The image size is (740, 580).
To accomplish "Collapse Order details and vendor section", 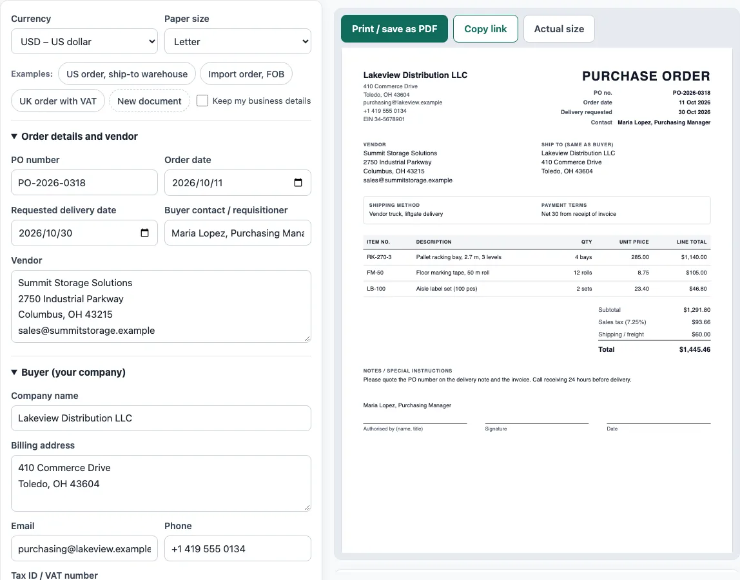I will click(x=75, y=137).
